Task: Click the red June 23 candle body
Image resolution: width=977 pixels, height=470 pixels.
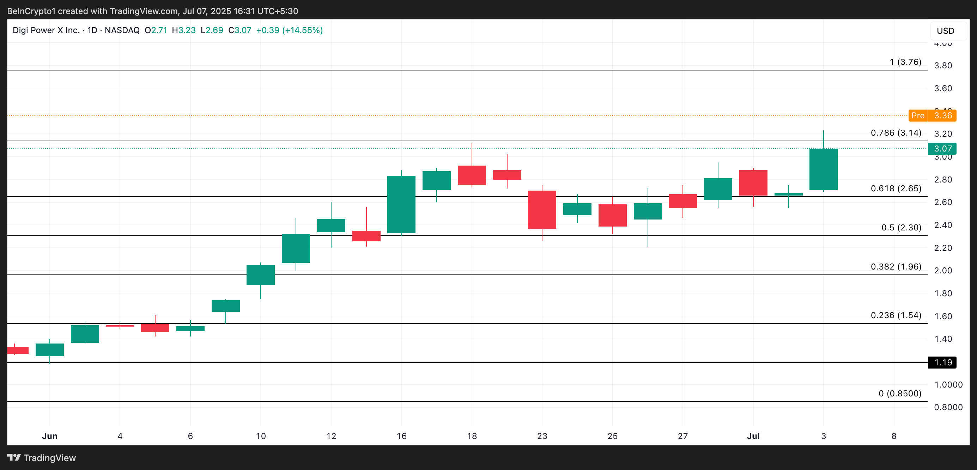Action: point(542,209)
